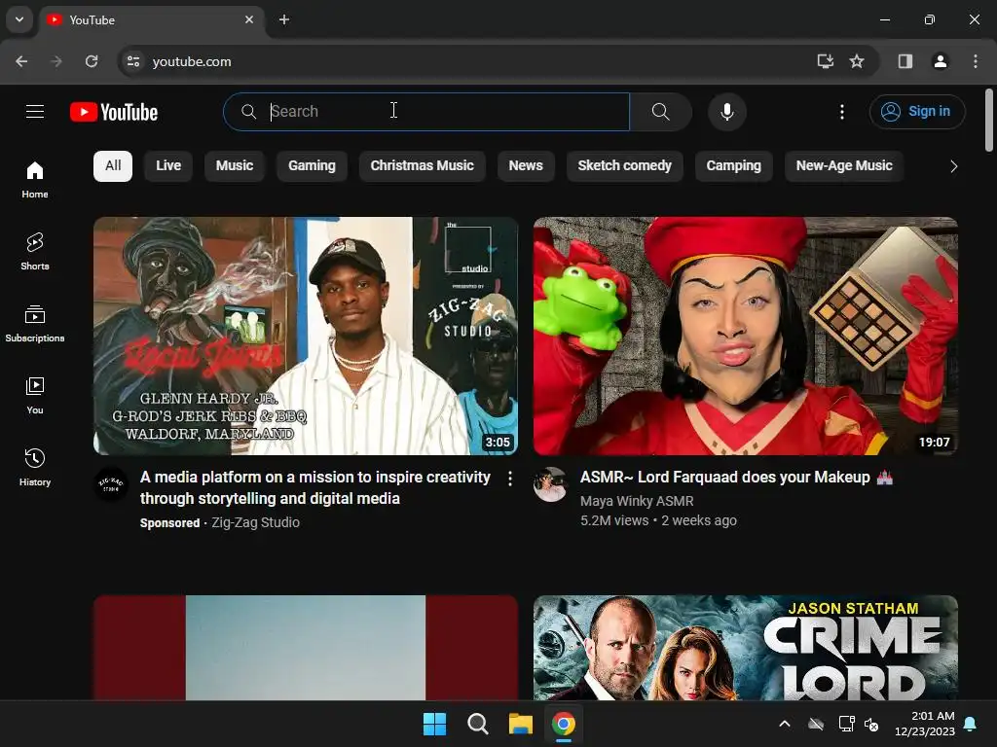The width and height of the screenshot is (997, 747).
Task: Bookmark this page with the star
Action: 857,61
